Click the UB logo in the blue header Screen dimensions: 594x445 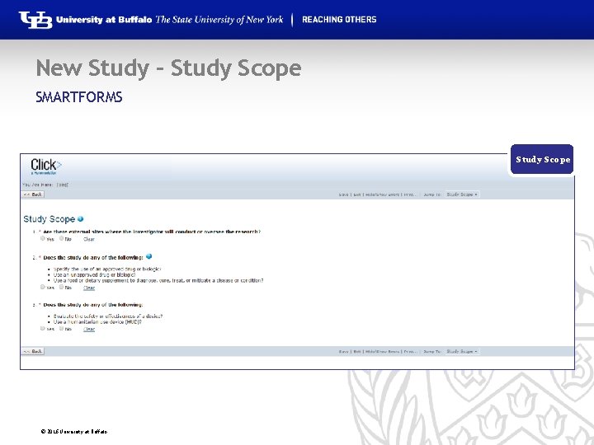coord(35,20)
